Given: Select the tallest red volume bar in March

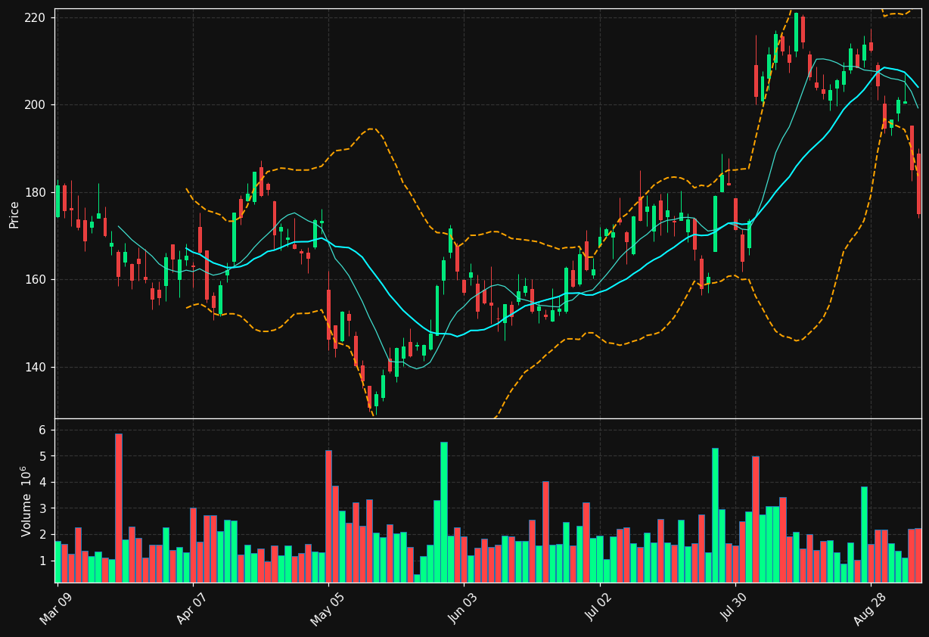Looking at the screenshot, I should (119, 508).
